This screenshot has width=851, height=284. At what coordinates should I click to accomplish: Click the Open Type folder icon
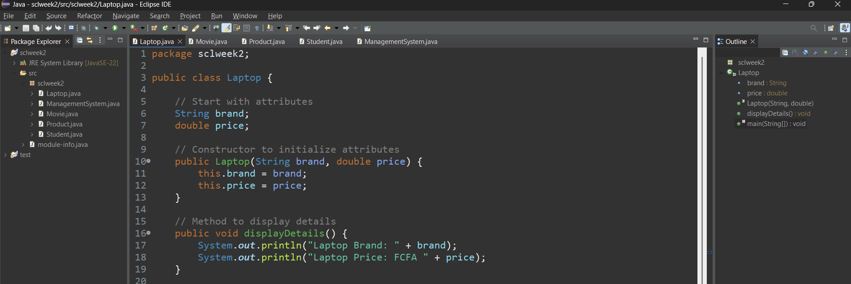(x=185, y=28)
